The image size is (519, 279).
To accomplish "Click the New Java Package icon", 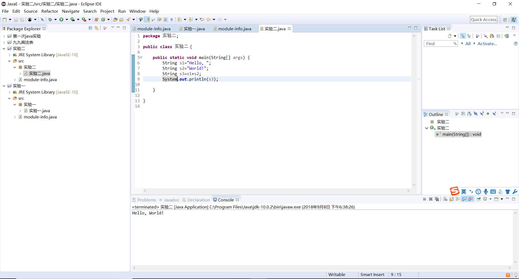I will 97,19.
